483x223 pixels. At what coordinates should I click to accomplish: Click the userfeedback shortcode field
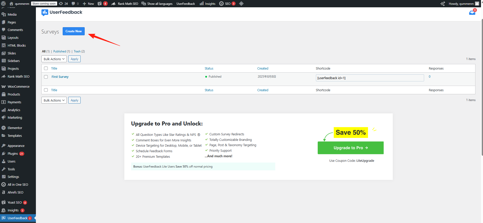(x=370, y=78)
